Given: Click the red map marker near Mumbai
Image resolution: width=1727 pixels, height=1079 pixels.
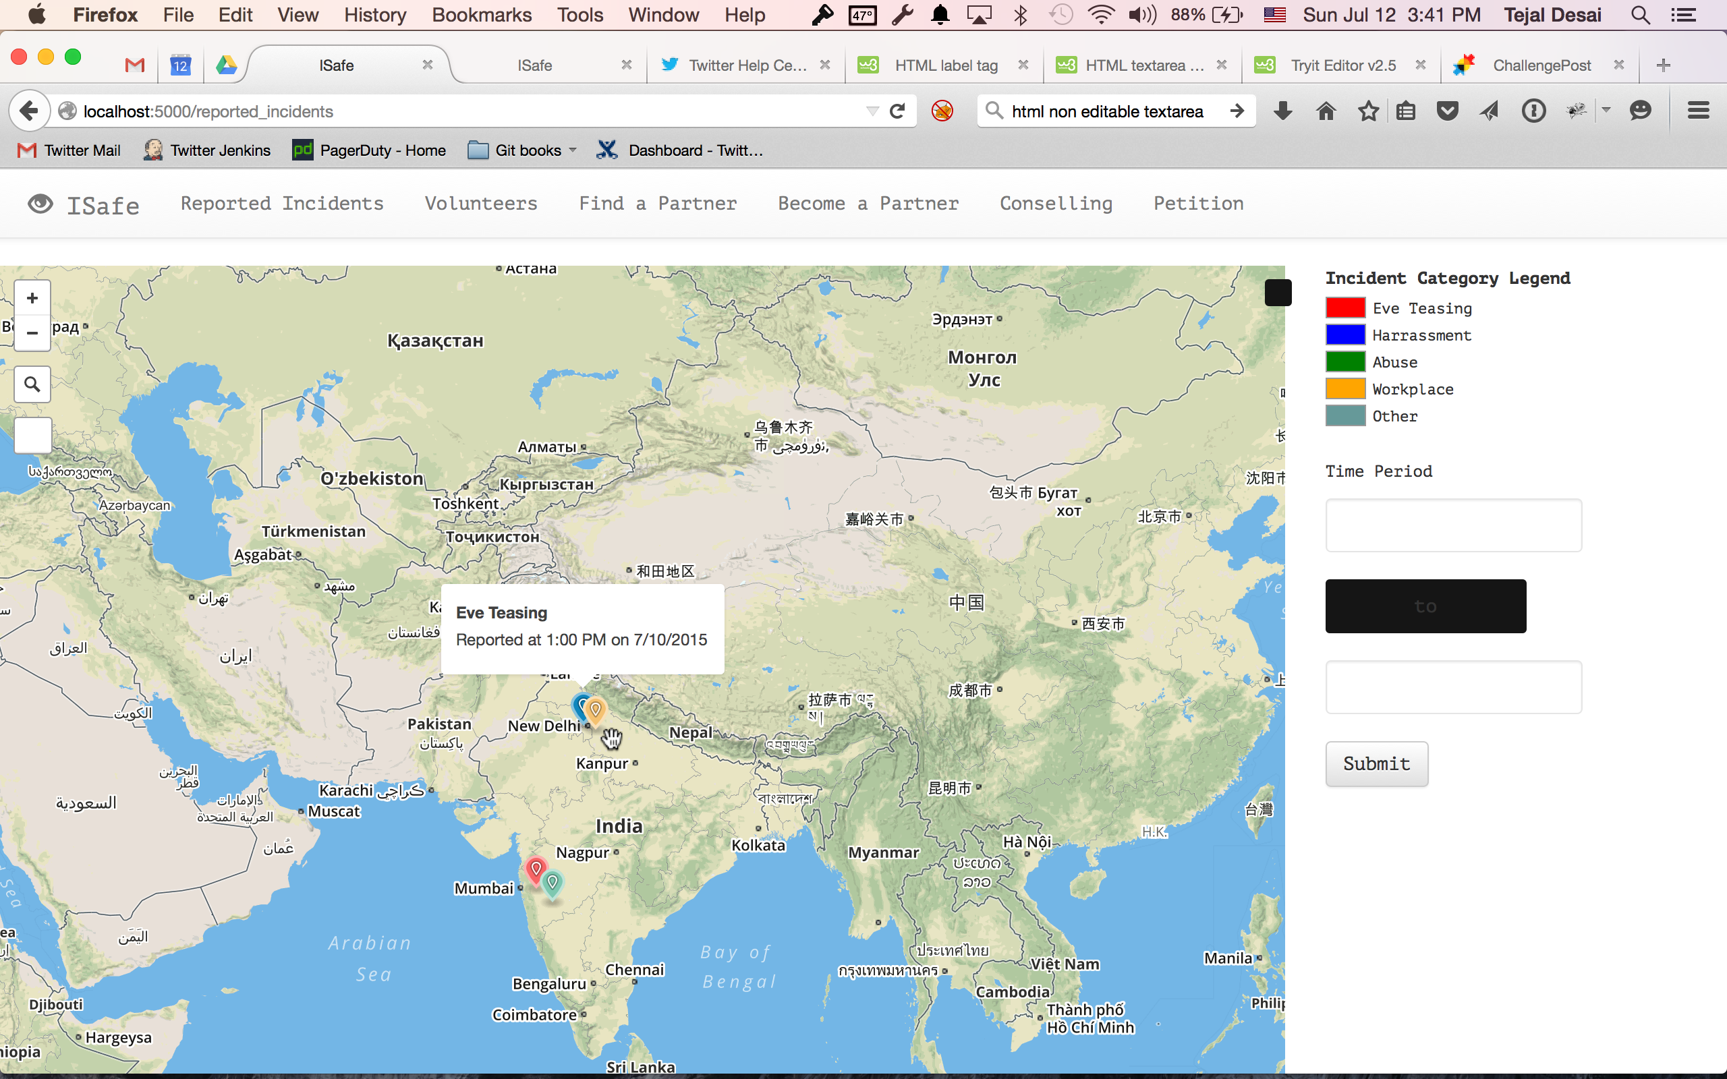Looking at the screenshot, I should 535,869.
